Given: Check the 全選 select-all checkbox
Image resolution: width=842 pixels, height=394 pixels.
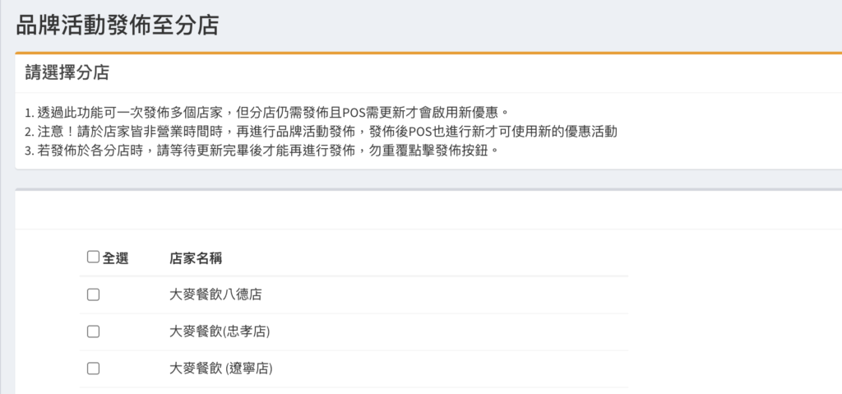Looking at the screenshot, I should [93, 257].
